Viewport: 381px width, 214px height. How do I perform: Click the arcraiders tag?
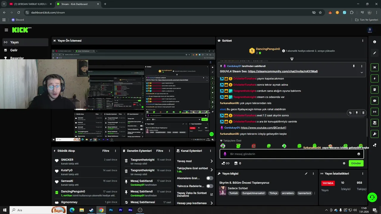(x=288, y=193)
